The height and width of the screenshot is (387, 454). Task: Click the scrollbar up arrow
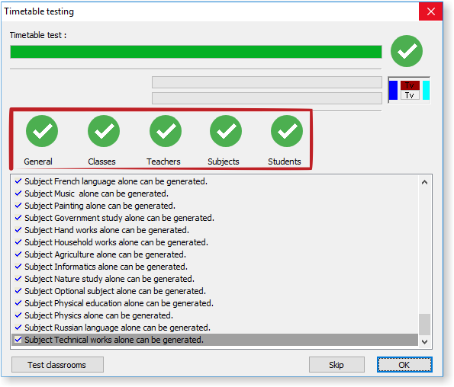pos(424,182)
